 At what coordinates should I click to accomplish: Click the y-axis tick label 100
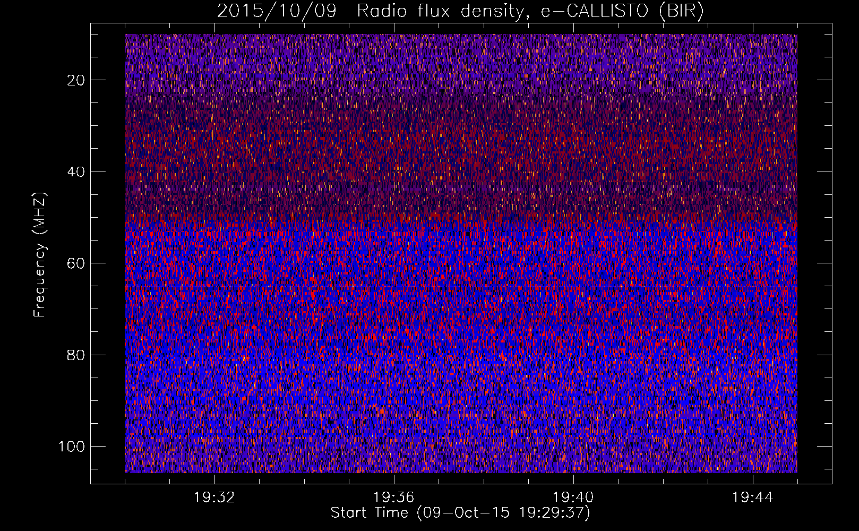tap(72, 447)
